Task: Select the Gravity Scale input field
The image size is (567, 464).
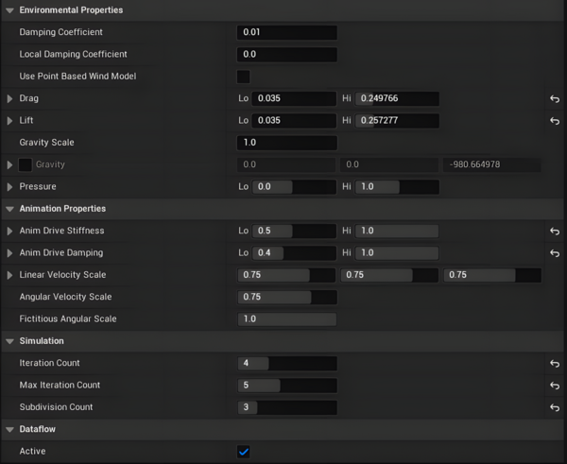Action: pos(287,143)
